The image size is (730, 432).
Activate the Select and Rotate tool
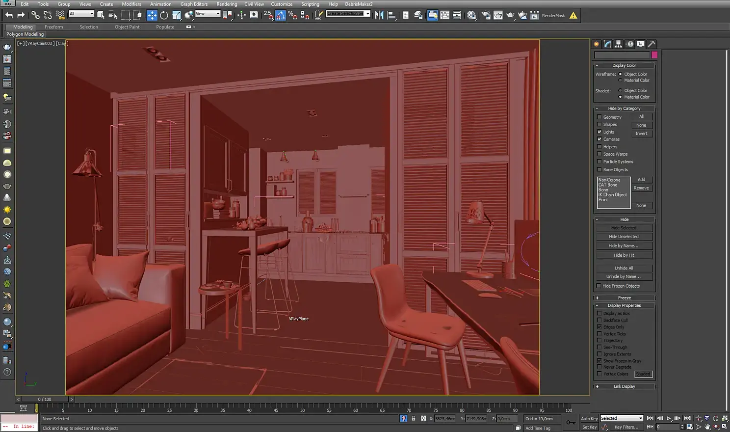(164, 15)
